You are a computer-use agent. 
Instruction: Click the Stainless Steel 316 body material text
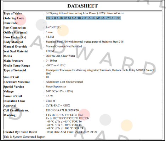coord(85,42)
